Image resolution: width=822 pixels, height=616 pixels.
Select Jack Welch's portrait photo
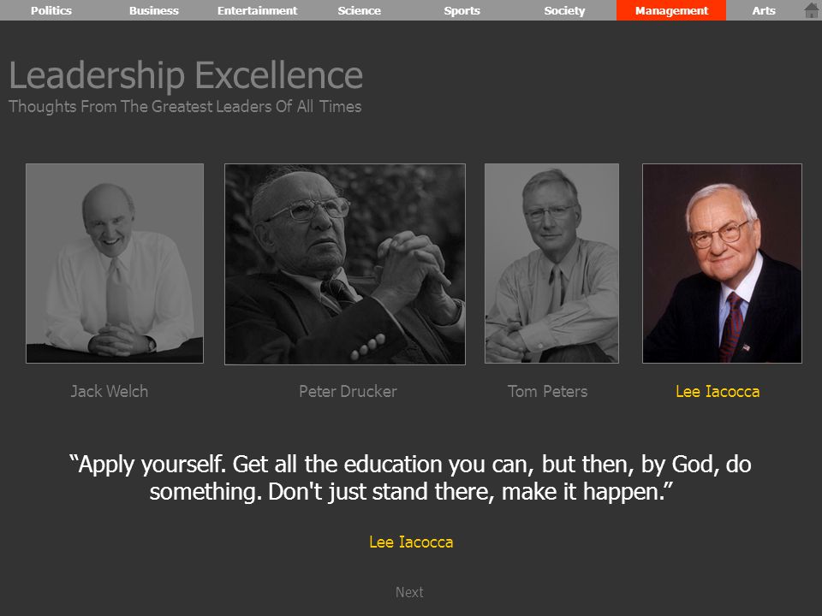coord(115,264)
